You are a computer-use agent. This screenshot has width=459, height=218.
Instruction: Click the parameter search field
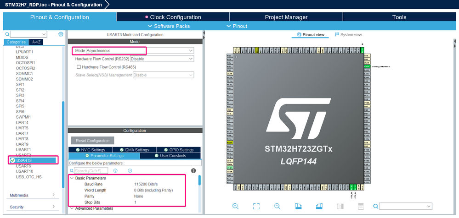[91, 171]
